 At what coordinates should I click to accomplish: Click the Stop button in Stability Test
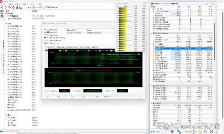(58, 97)
